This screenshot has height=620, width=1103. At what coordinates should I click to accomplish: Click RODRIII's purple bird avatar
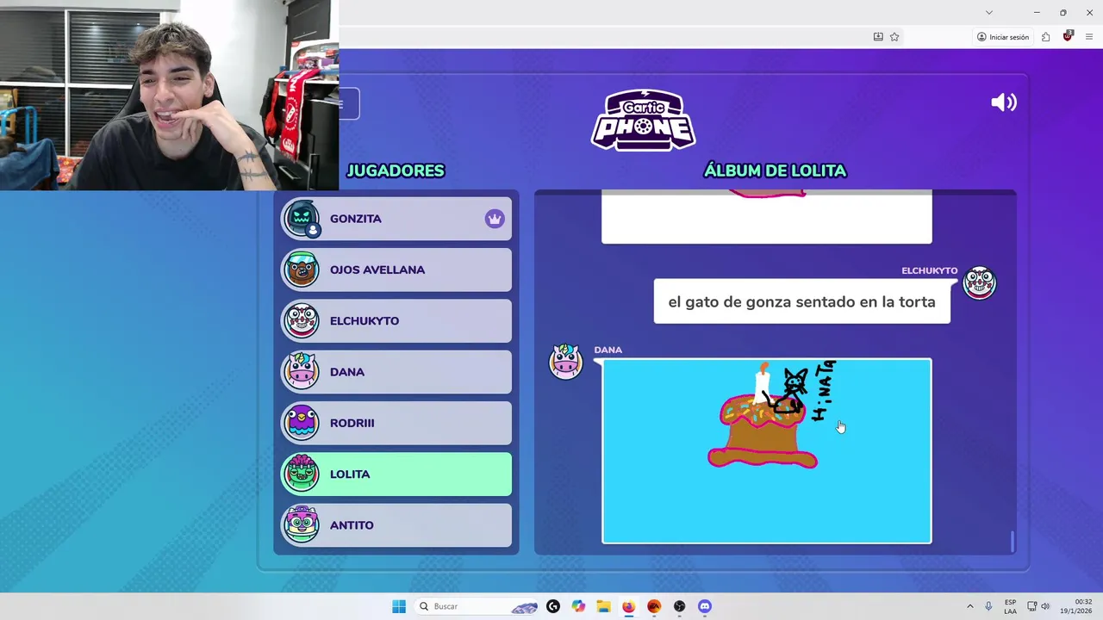(302, 423)
